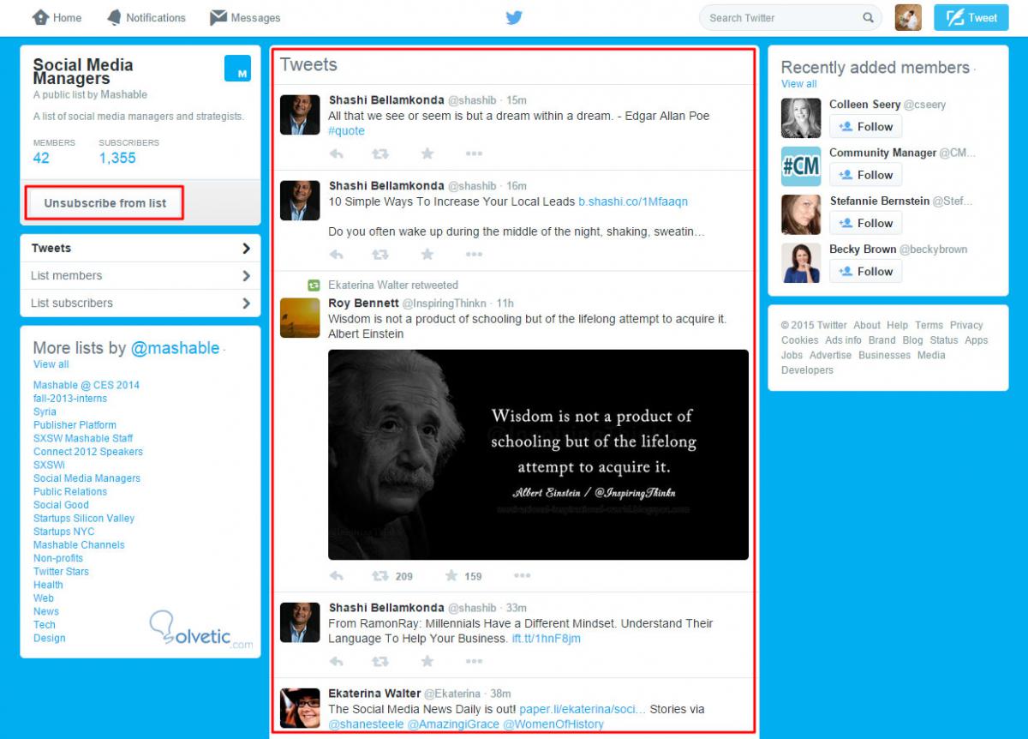
Task: Open the SXSW Mashable Staff list
Action: tap(83, 438)
